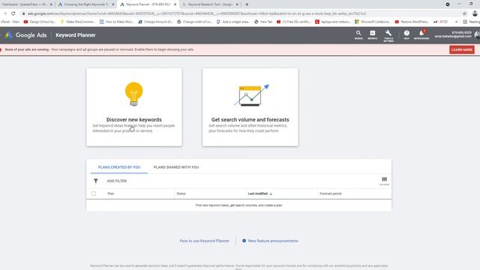Click 'Find new keyword ideas' empty table message

(238, 205)
